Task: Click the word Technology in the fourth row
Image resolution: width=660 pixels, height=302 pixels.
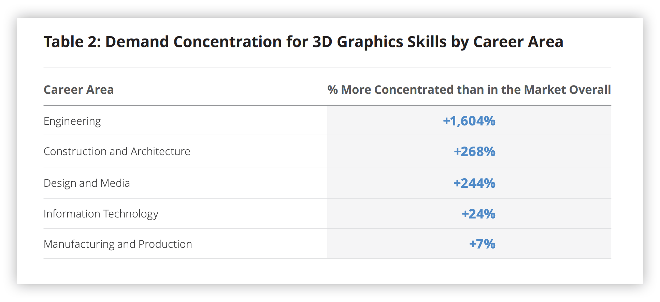Action: [131, 214]
